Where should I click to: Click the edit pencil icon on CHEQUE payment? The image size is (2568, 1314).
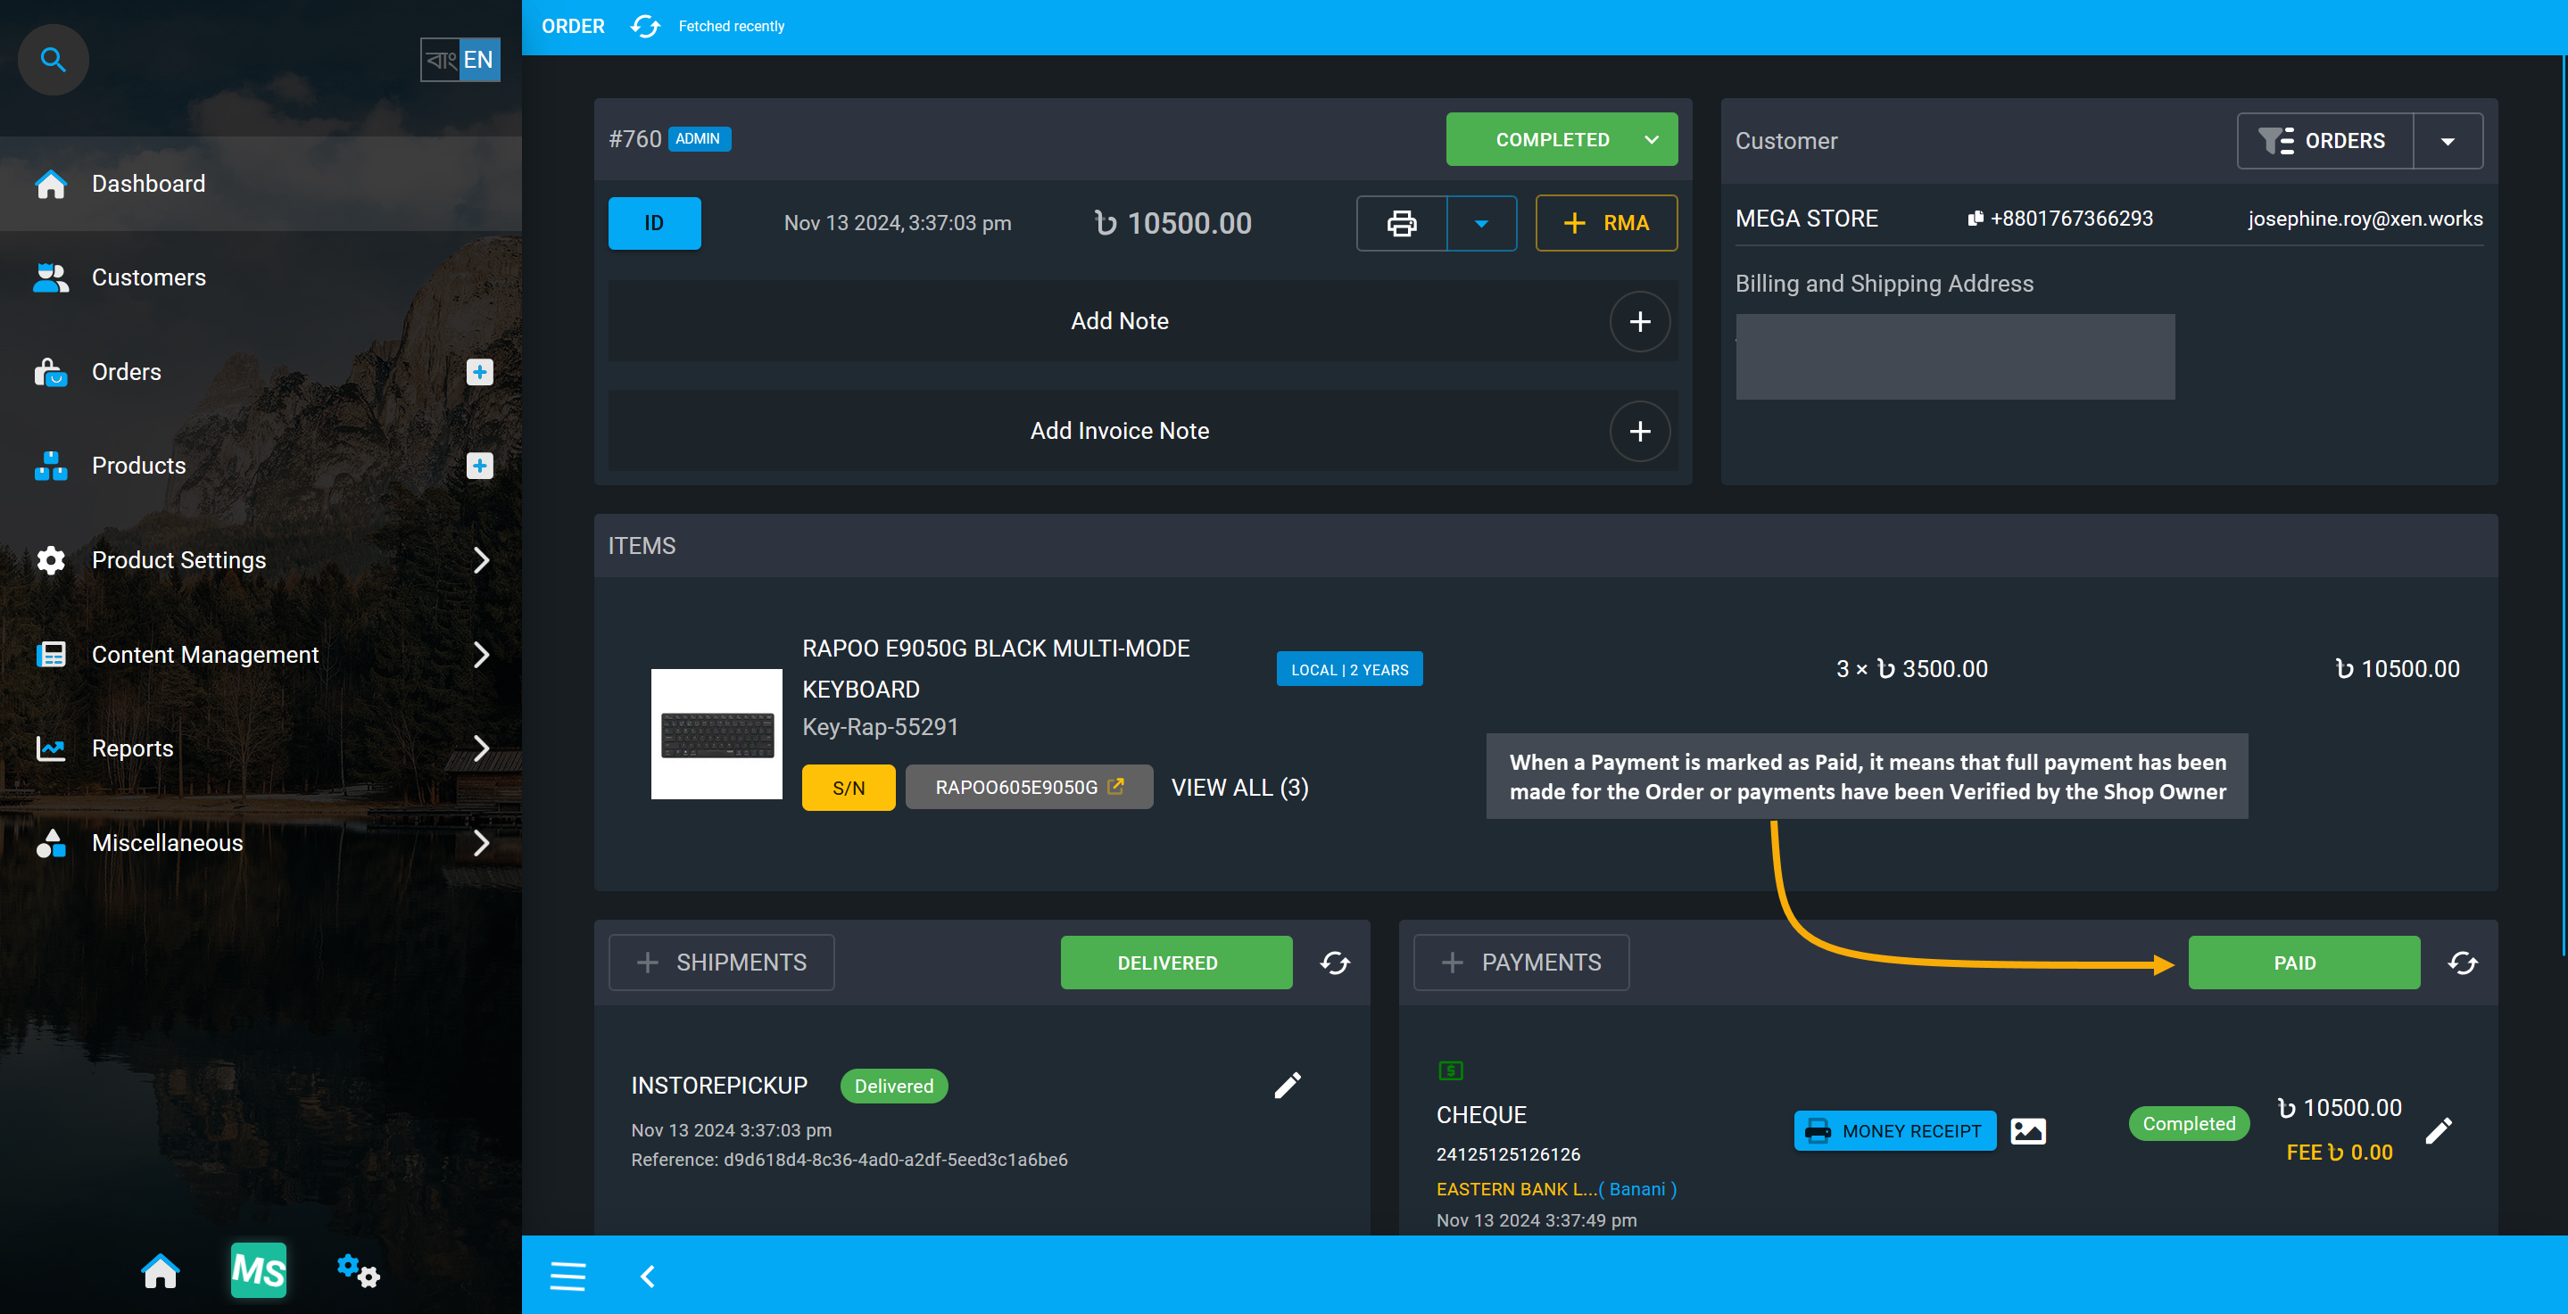click(x=2439, y=1129)
